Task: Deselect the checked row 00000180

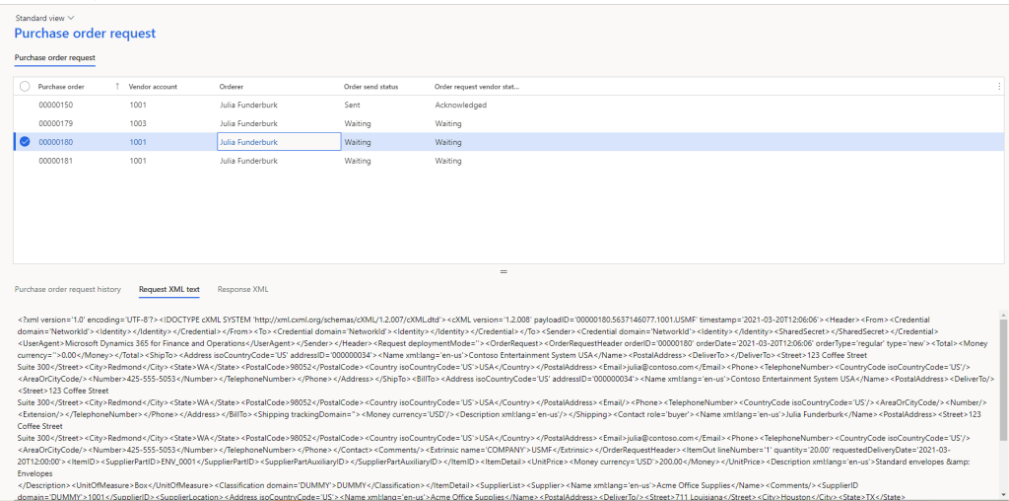Action: (x=25, y=142)
